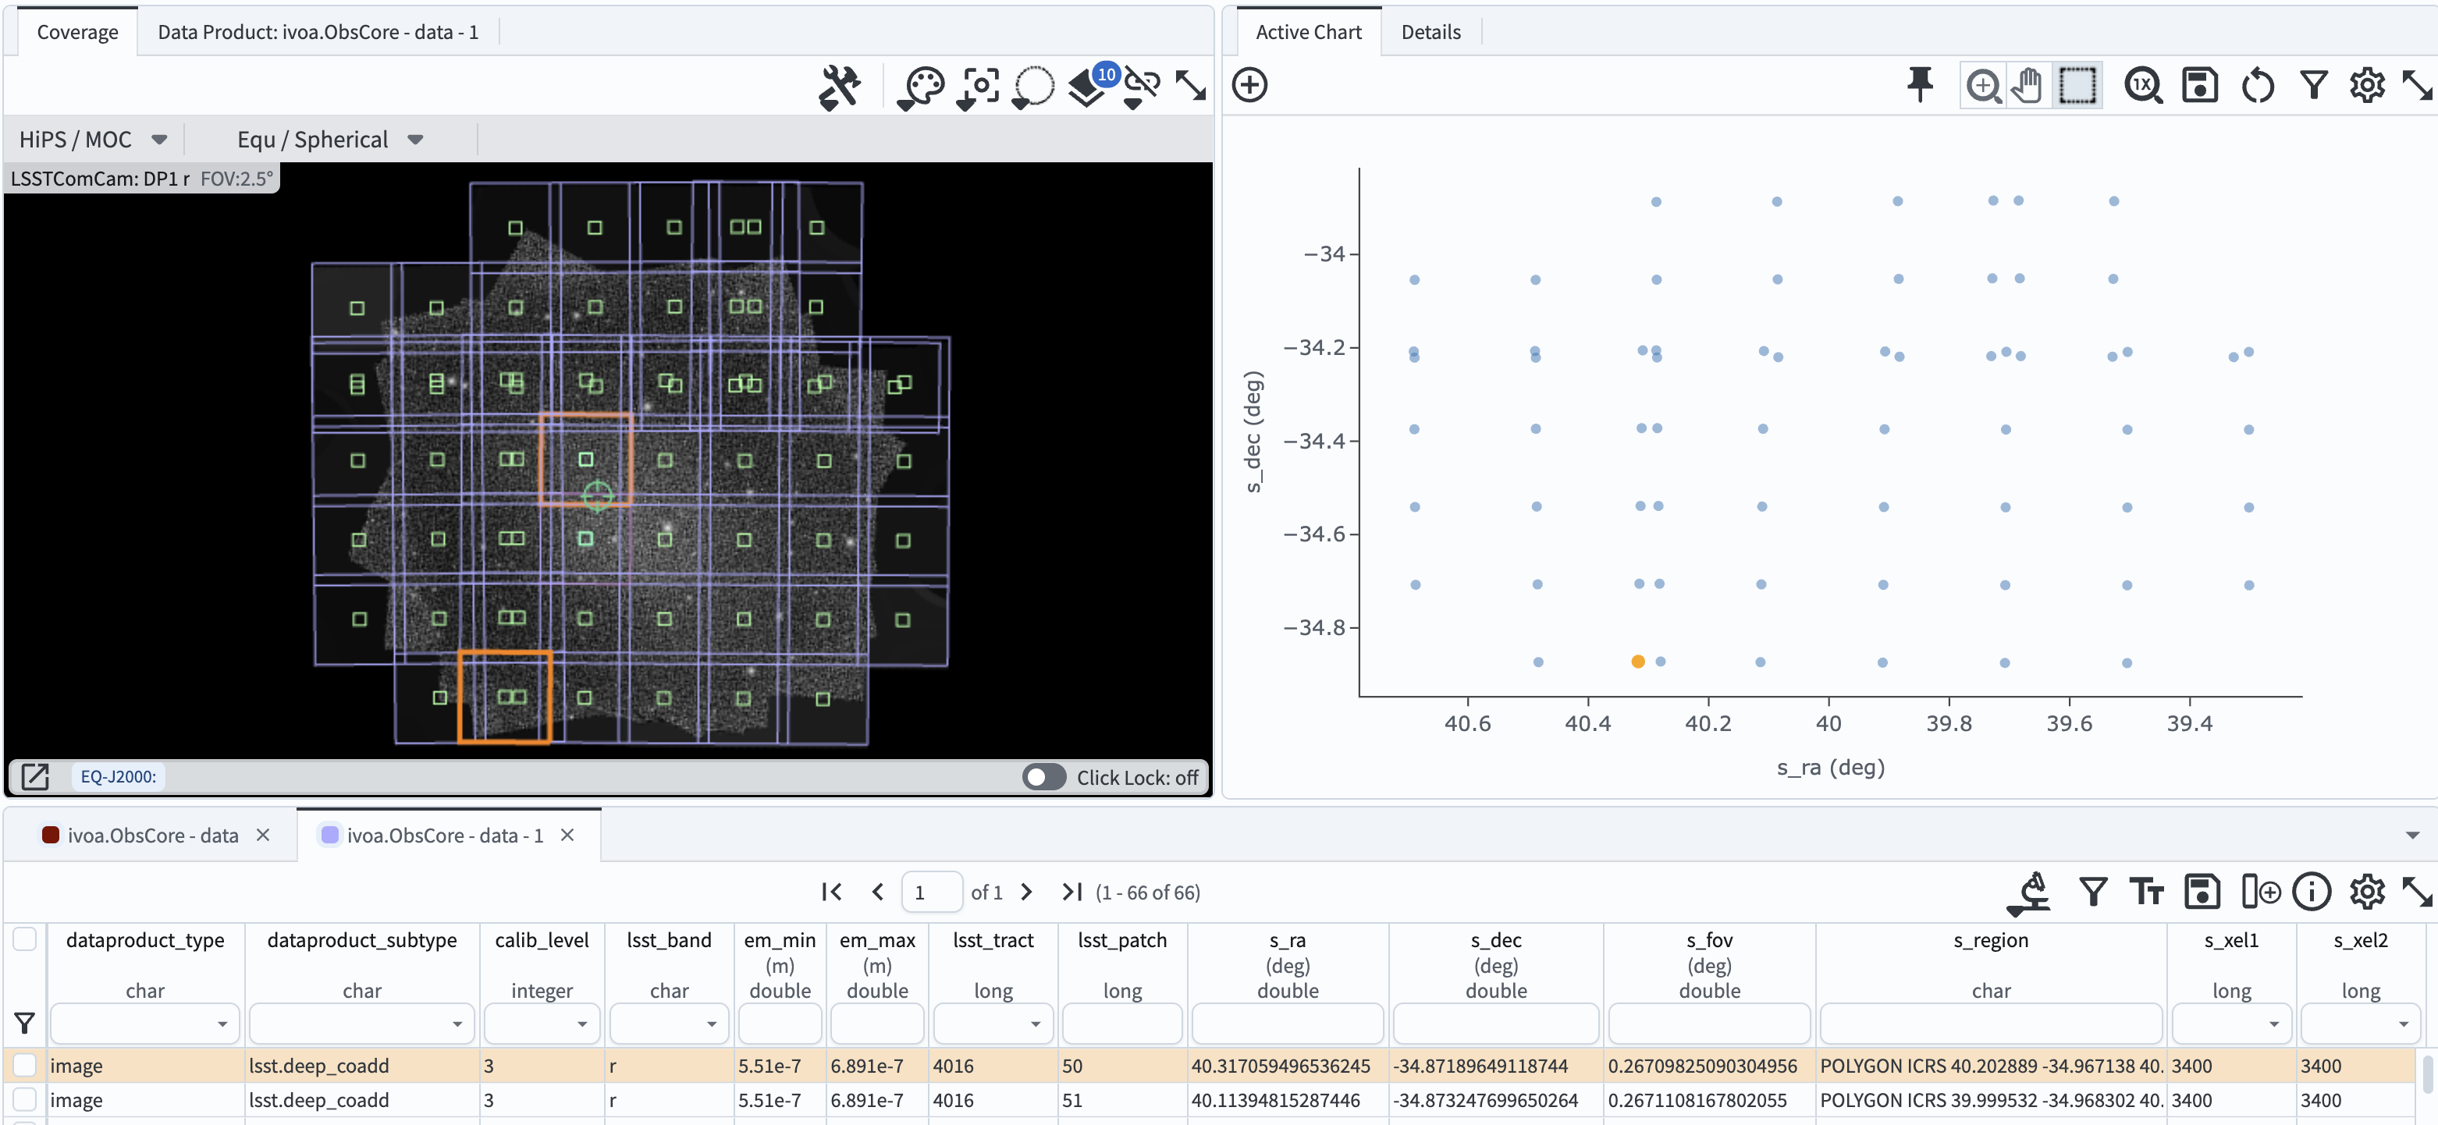Close the ivoa.ObsCore - data tab
Image resolution: width=2438 pixels, height=1125 pixels.
pyautogui.click(x=263, y=836)
